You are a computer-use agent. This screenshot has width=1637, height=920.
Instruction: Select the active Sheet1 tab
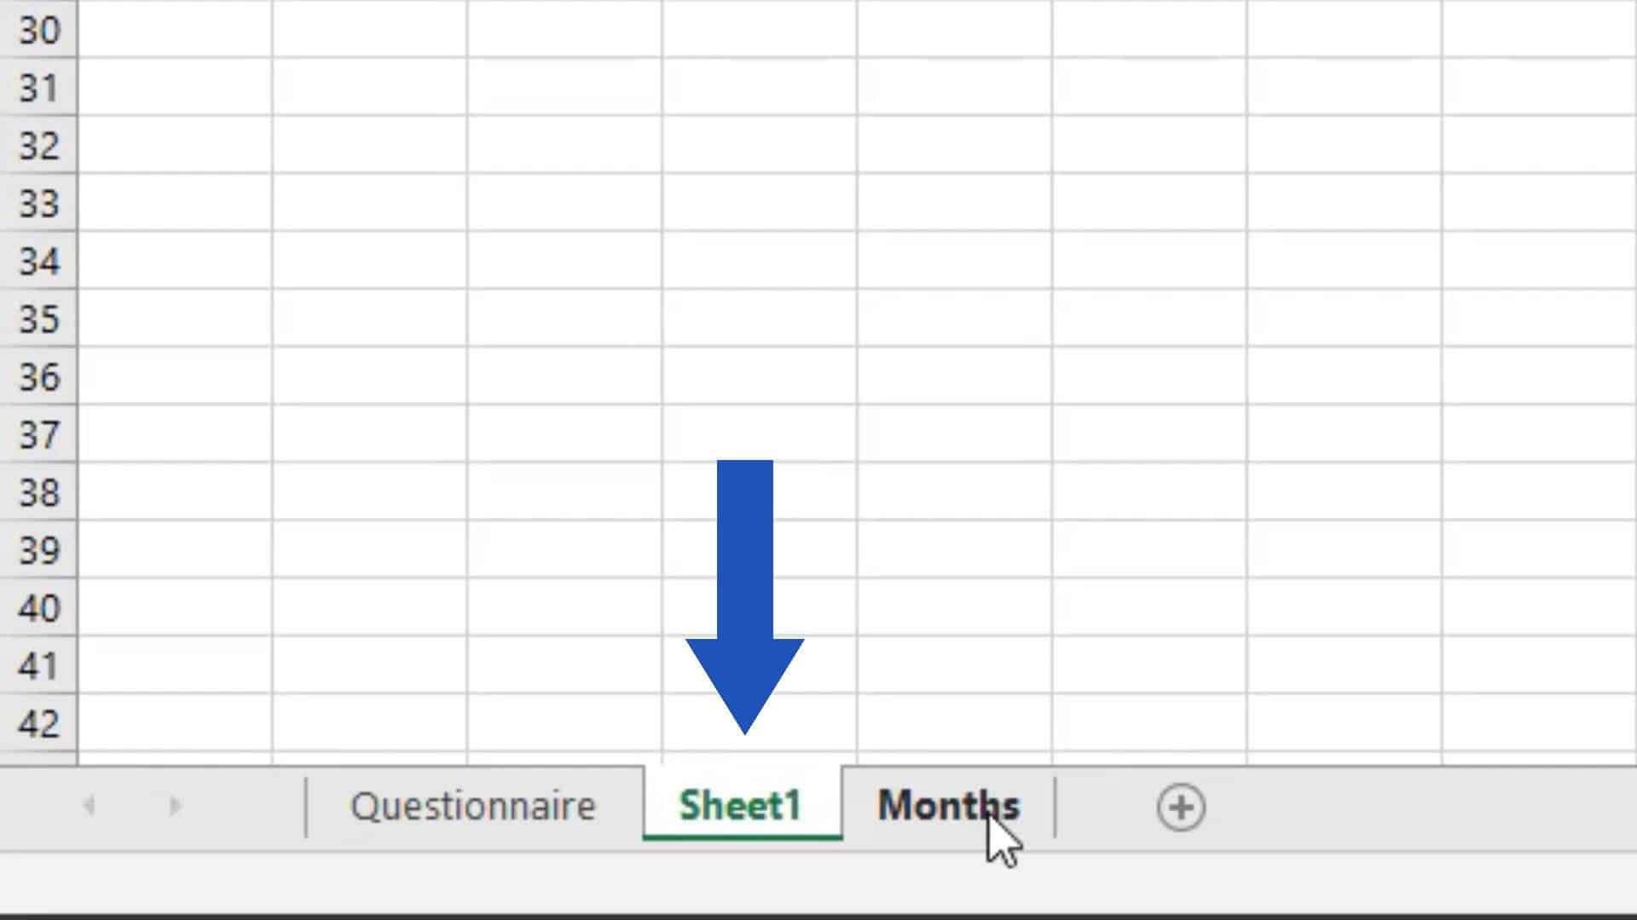[740, 805]
